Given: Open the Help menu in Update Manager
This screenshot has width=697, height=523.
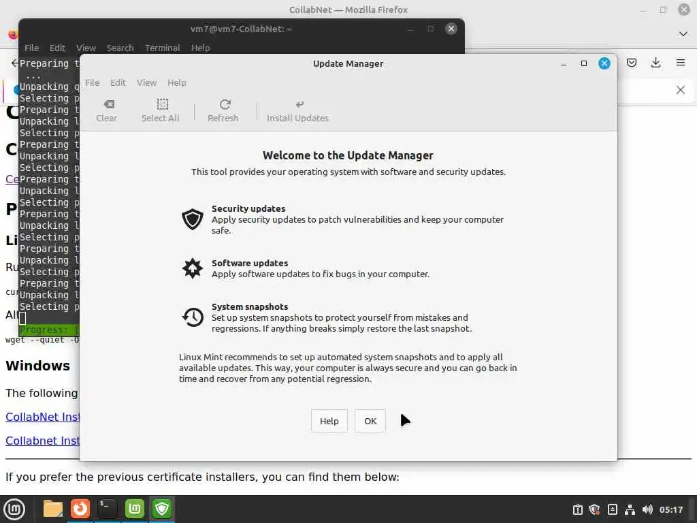Looking at the screenshot, I should pos(176,82).
